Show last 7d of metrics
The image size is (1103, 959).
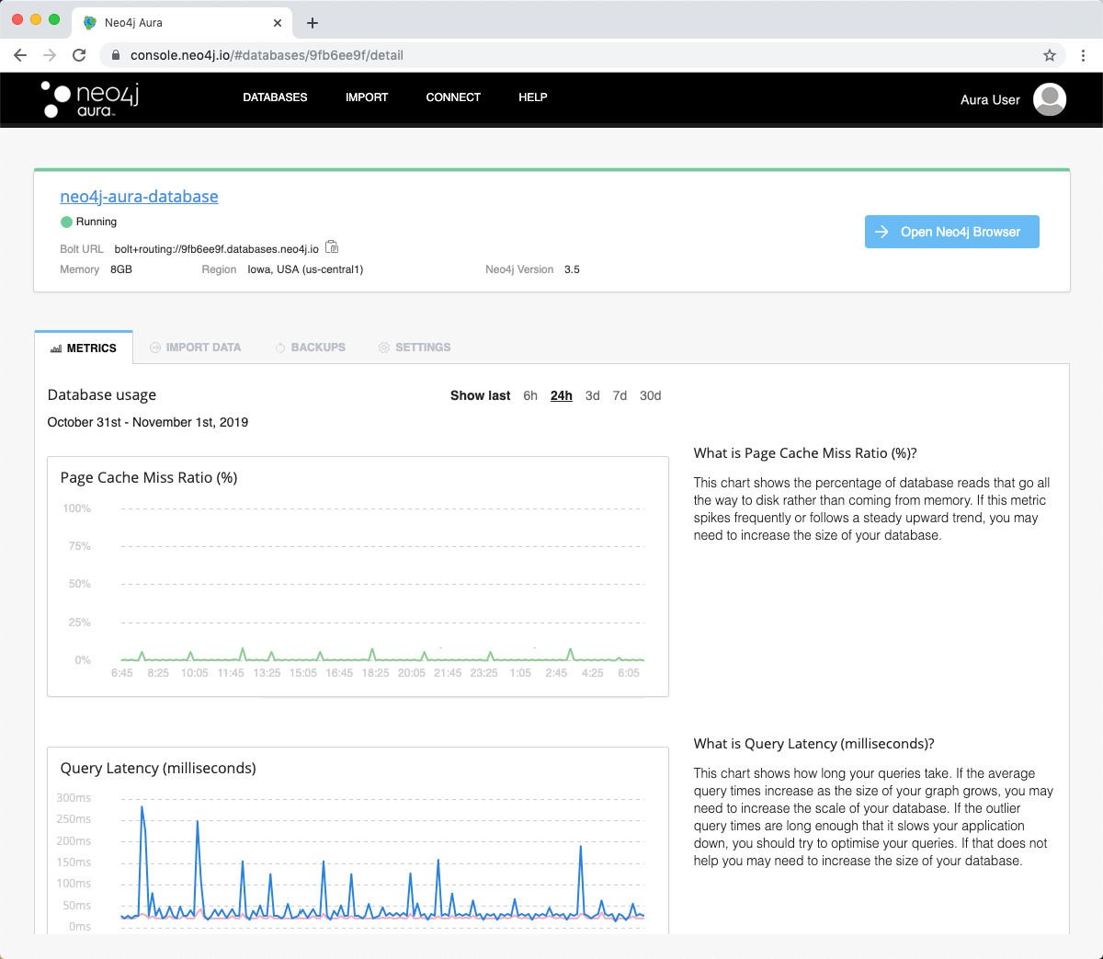coord(620,395)
